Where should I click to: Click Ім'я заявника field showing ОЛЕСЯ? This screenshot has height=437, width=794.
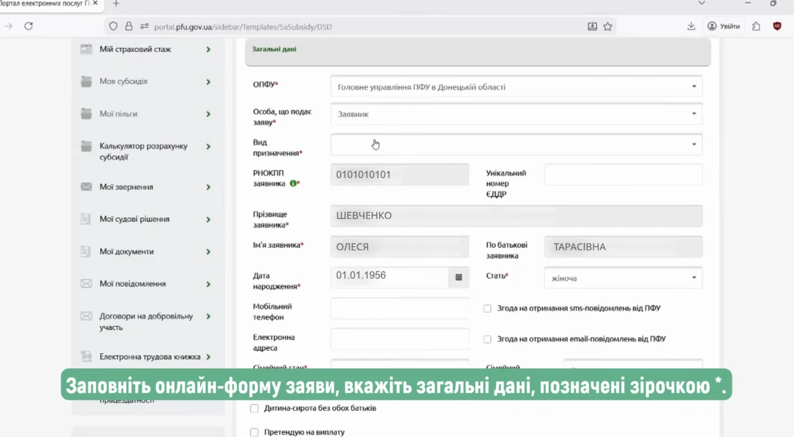(x=400, y=247)
